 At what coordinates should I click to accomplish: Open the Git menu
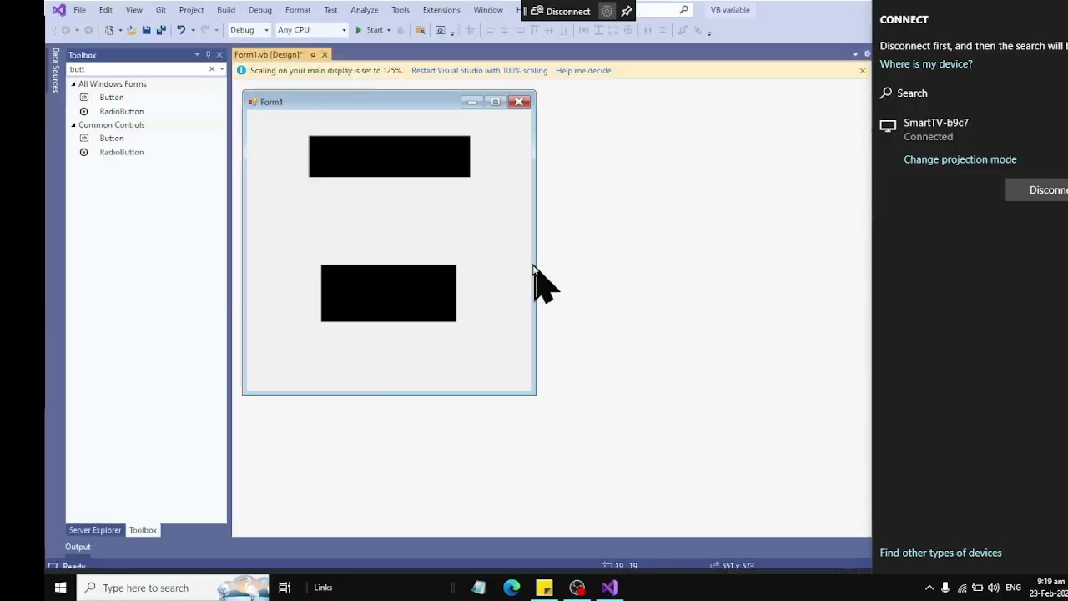point(161,10)
